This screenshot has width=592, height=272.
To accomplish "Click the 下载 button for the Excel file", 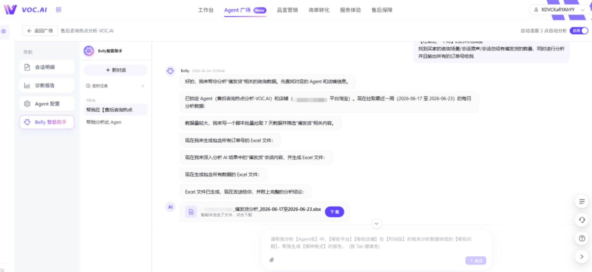I will point(334,212).
